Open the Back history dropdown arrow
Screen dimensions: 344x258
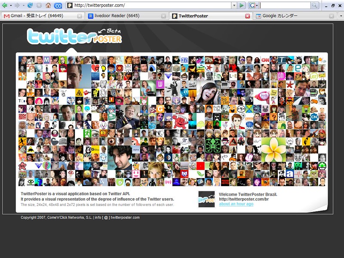point(11,5)
